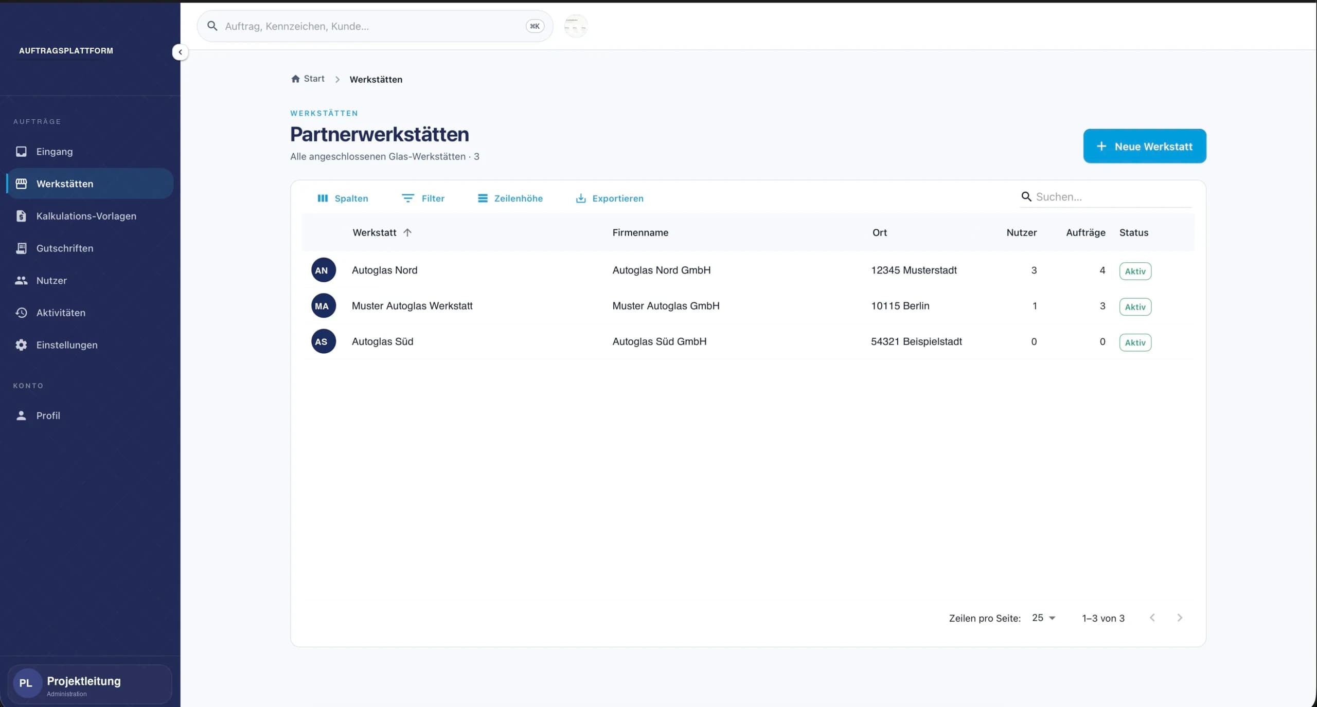This screenshot has height=707, width=1317.
Task: Click the Exportieren button
Action: coord(610,198)
